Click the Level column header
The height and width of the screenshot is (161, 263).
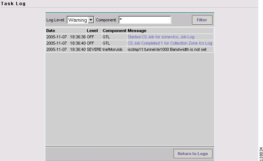click(x=94, y=31)
